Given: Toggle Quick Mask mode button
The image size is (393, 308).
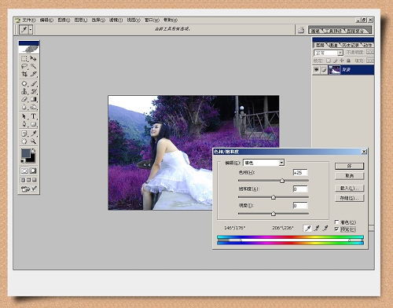Looking at the screenshot, I should pos(33,170).
